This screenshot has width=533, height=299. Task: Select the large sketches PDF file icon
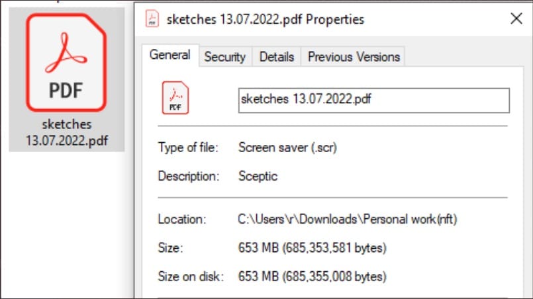coord(66,63)
